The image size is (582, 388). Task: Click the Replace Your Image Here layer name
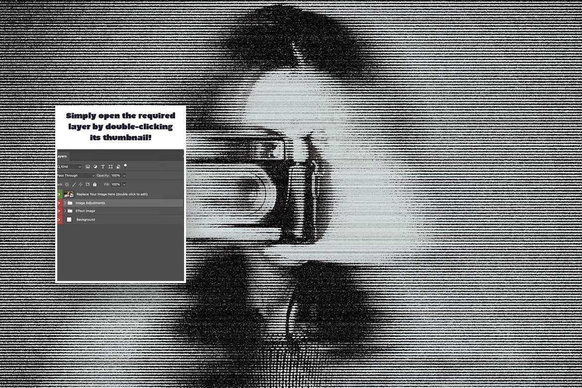pyautogui.click(x=112, y=194)
